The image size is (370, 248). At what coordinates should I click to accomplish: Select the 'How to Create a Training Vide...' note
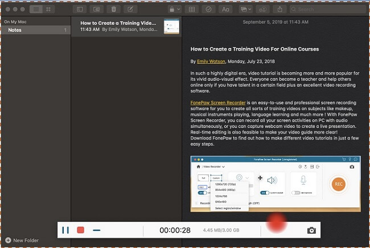126,26
